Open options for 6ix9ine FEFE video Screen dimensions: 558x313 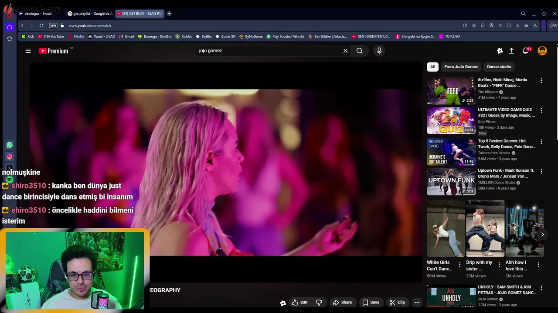pyautogui.click(x=541, y=81)
